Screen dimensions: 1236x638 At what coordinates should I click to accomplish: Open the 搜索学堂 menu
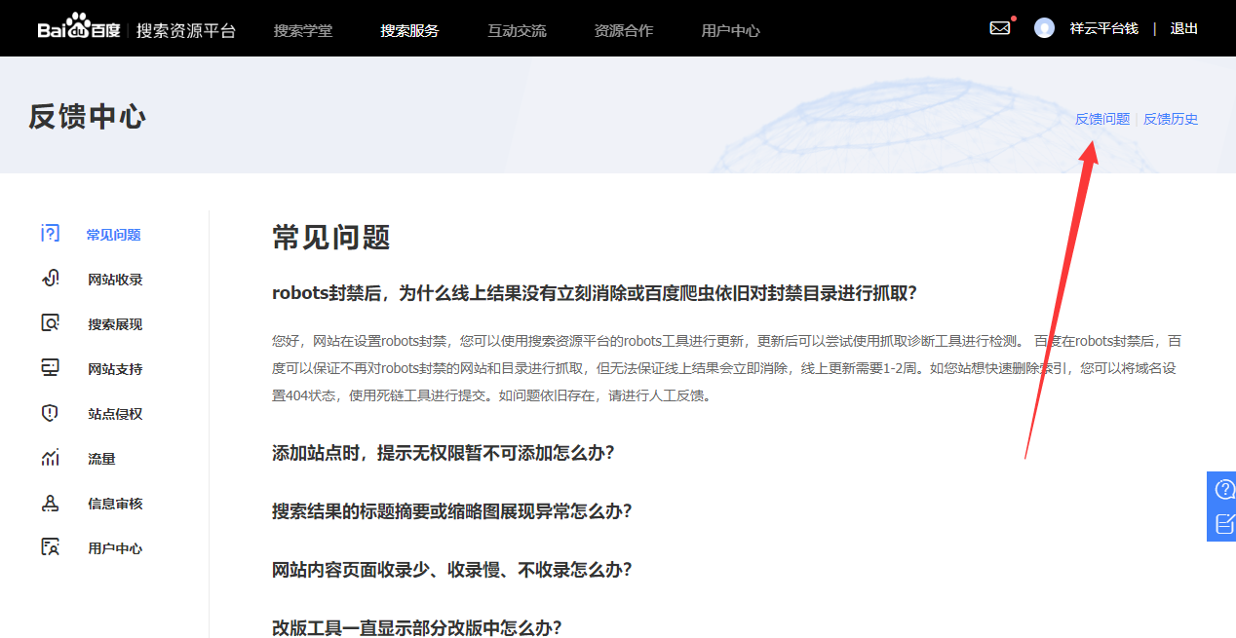pyautogui.click(x=302, y=30)
